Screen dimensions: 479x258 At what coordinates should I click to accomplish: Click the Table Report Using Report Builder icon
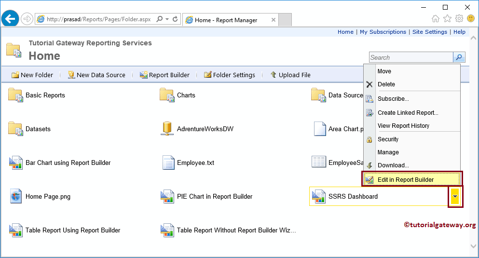coord(15,230)
